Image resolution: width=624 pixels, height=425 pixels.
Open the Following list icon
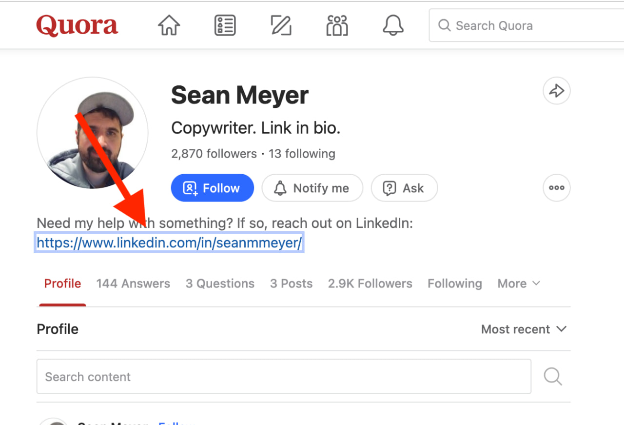pyautogui.click(x=225, y=25)
